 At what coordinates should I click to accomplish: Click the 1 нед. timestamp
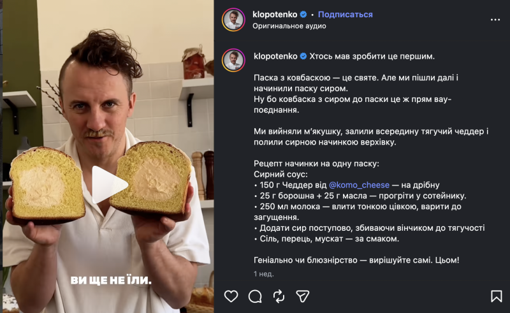(264, 274)
